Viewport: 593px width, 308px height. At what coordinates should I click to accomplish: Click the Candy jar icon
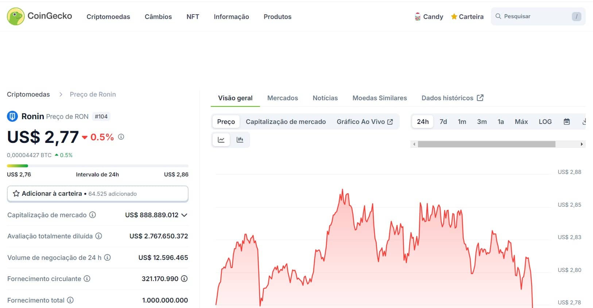[418, 17]
